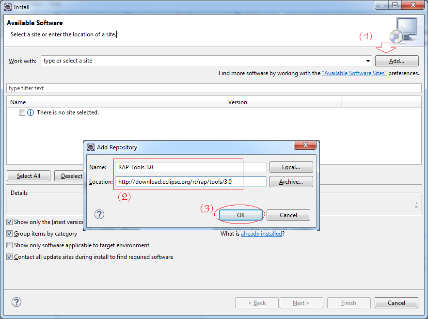The width and height of the screenshot is (428, 319).
Task: Click the Name column header
Action: (x=116, y=102)
